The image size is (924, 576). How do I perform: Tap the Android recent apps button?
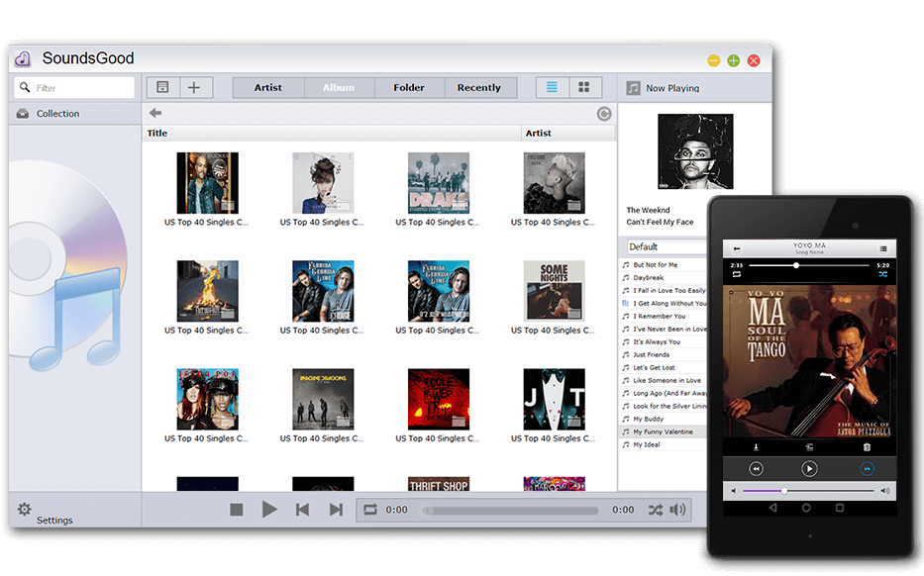coord(840,508)
